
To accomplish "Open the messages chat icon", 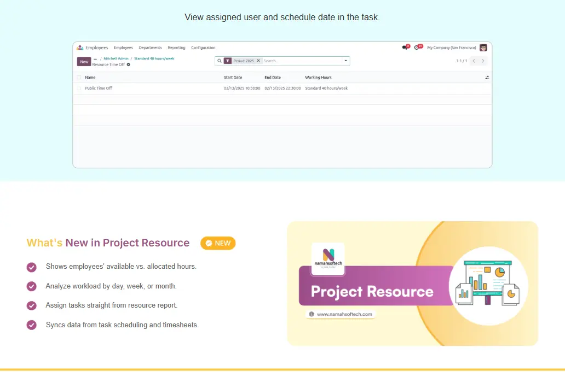I will (x=405, y=48).
